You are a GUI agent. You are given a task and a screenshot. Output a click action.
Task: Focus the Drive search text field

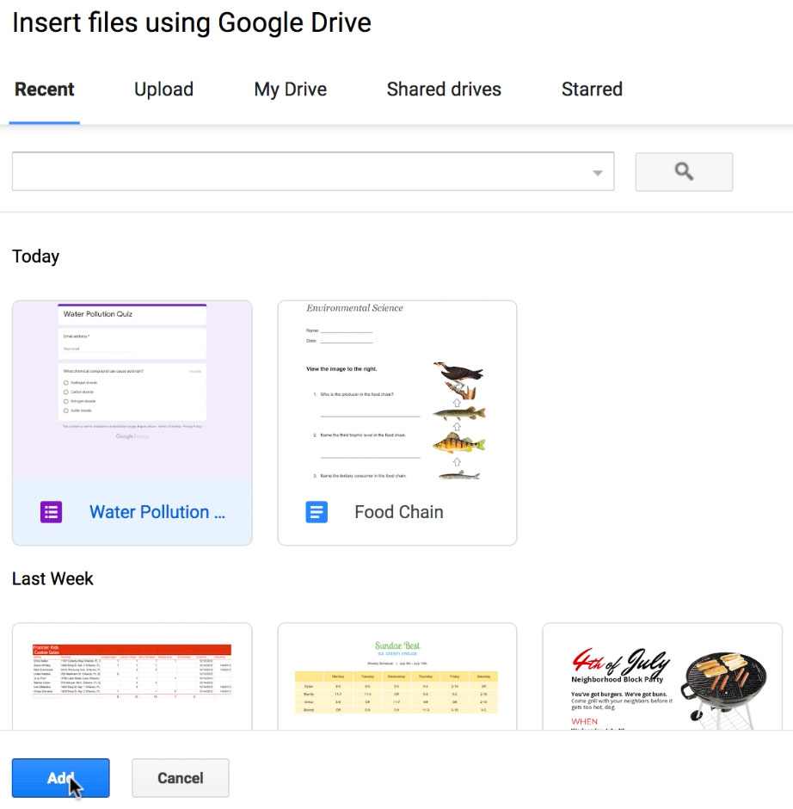301,172
